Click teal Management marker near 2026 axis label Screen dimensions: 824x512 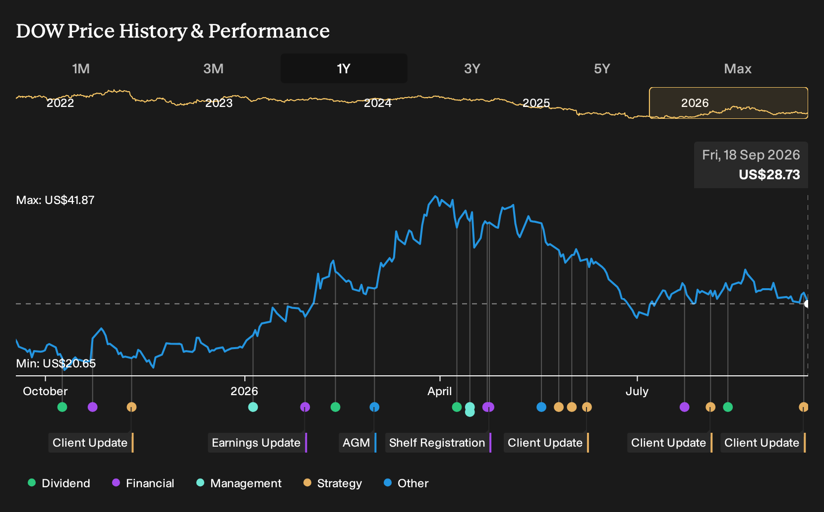(253, 407)
